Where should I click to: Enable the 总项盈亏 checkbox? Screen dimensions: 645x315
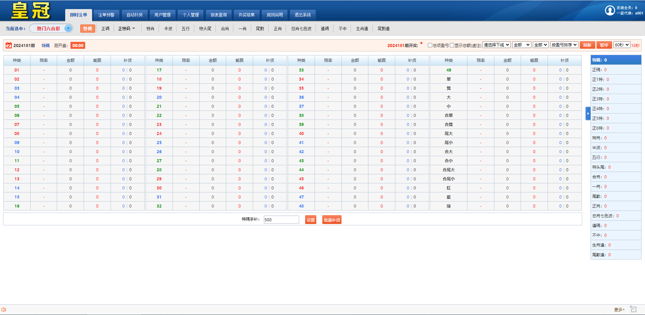[430, 45]
